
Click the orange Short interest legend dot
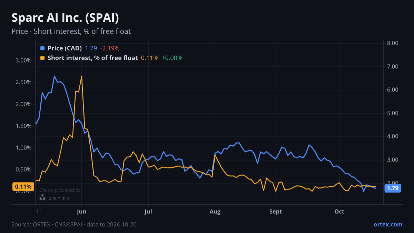click(x=42, y=58)
